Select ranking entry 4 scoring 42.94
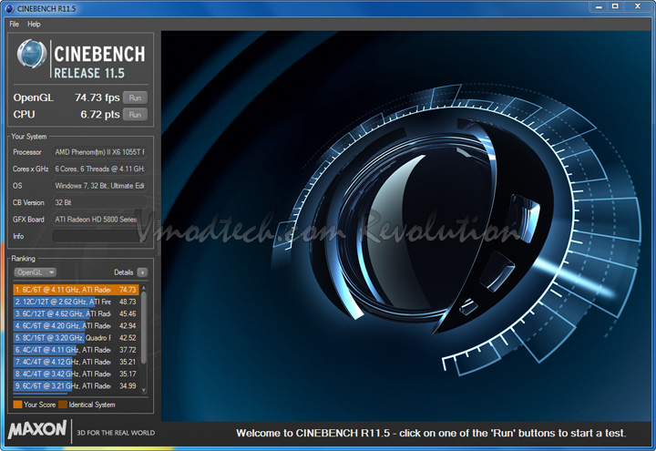 76,325
